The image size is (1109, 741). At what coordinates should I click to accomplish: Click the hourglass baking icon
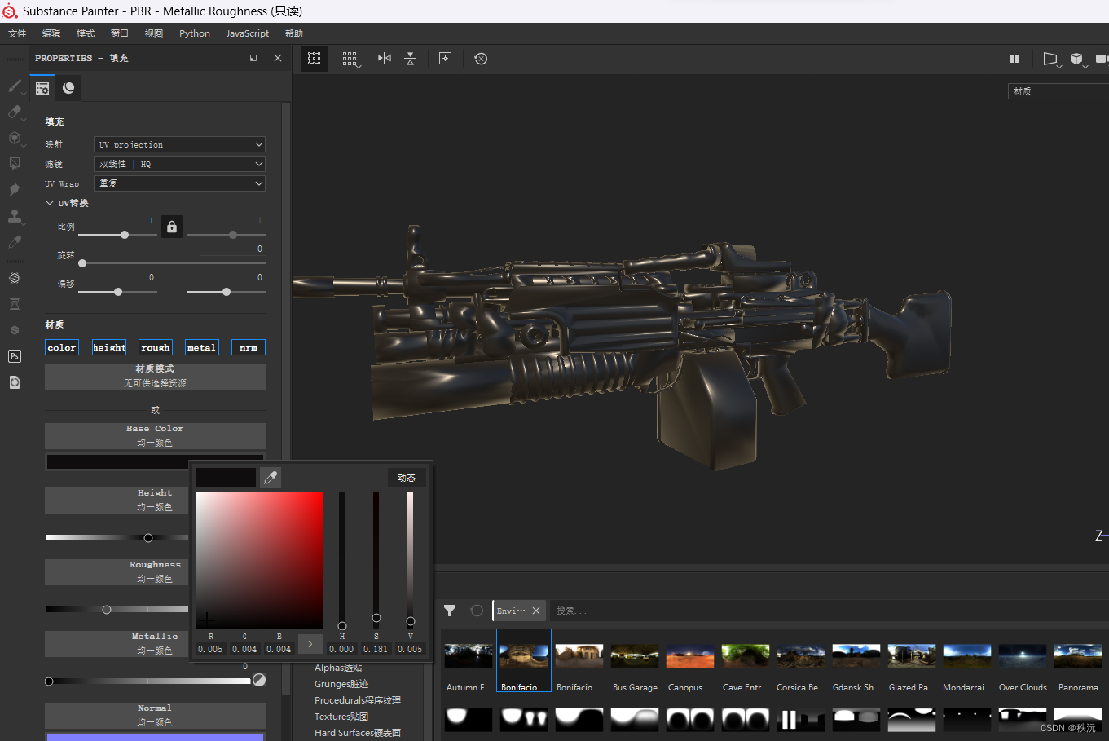pyautogui.click(x=15, y=304)
